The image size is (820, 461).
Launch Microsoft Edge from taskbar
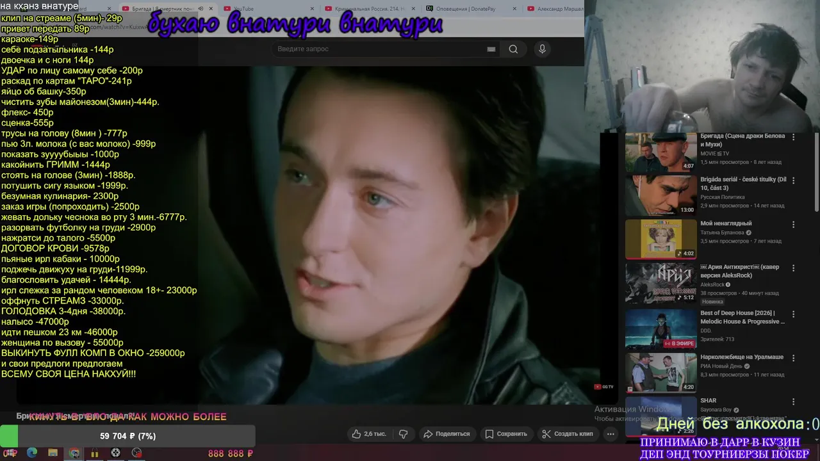click(32, 453)
